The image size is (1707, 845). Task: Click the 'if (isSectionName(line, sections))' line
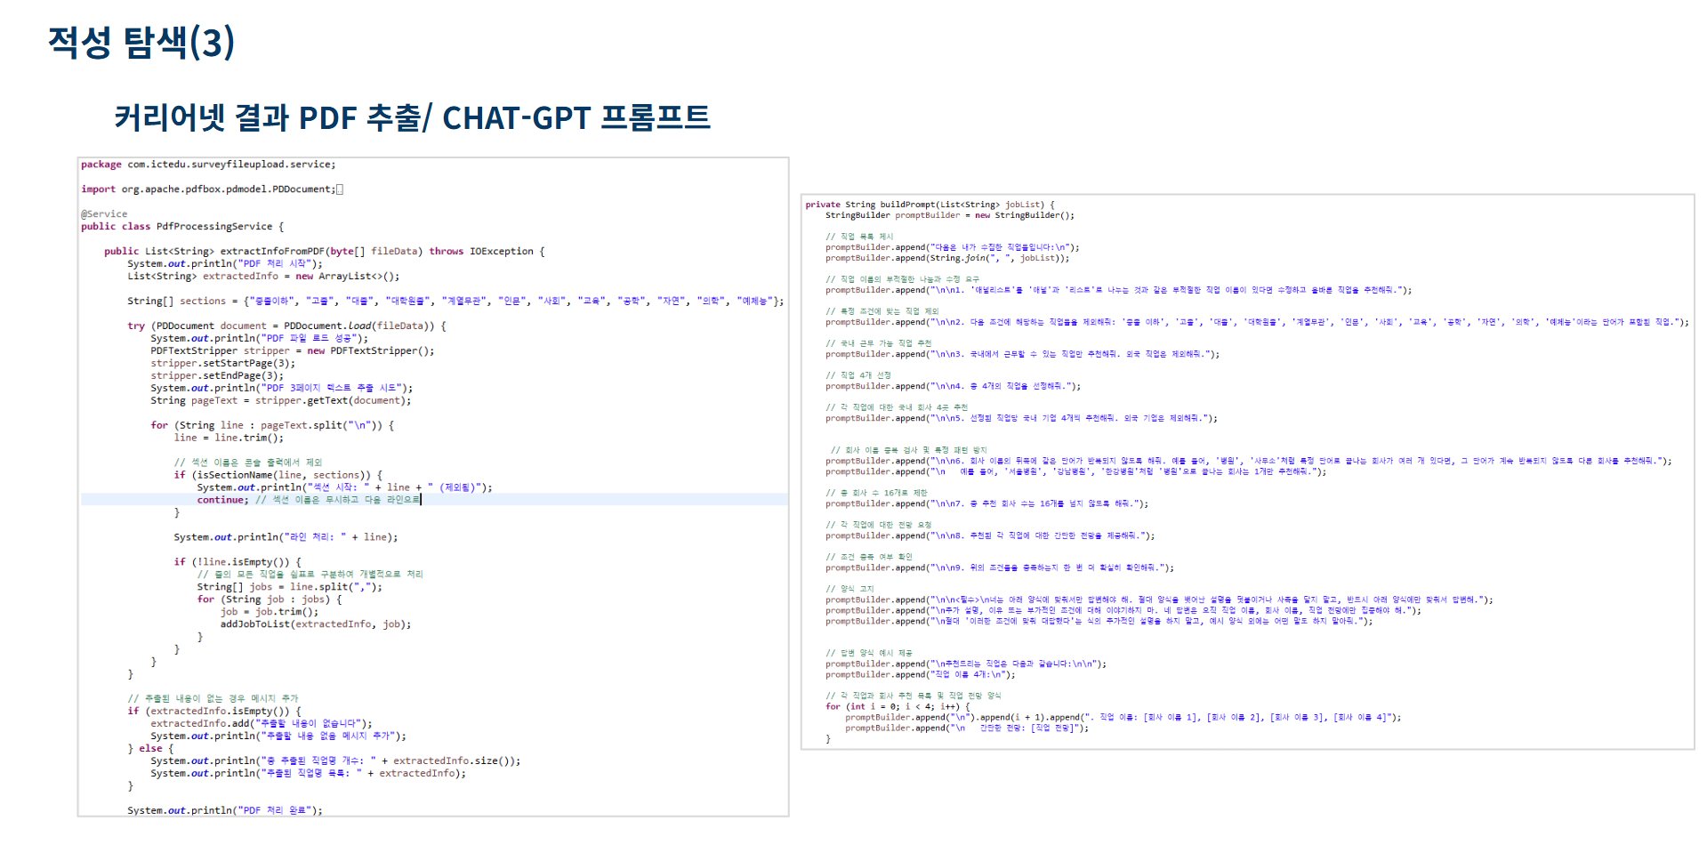click(x=278, y=475)
